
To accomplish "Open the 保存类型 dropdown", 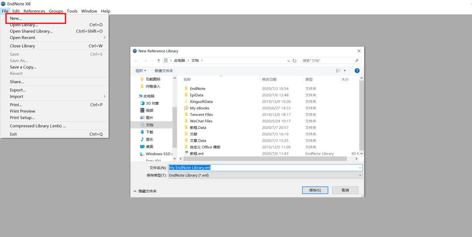I will pyautogui.click(x=265, y=175).
